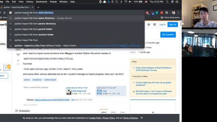Open the Stack Exchange sites list icon
This screenshot has height=122, width=217.
155,24
